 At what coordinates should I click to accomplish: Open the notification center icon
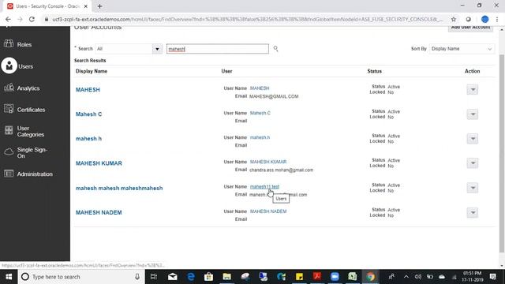click(x=492, y=277)
